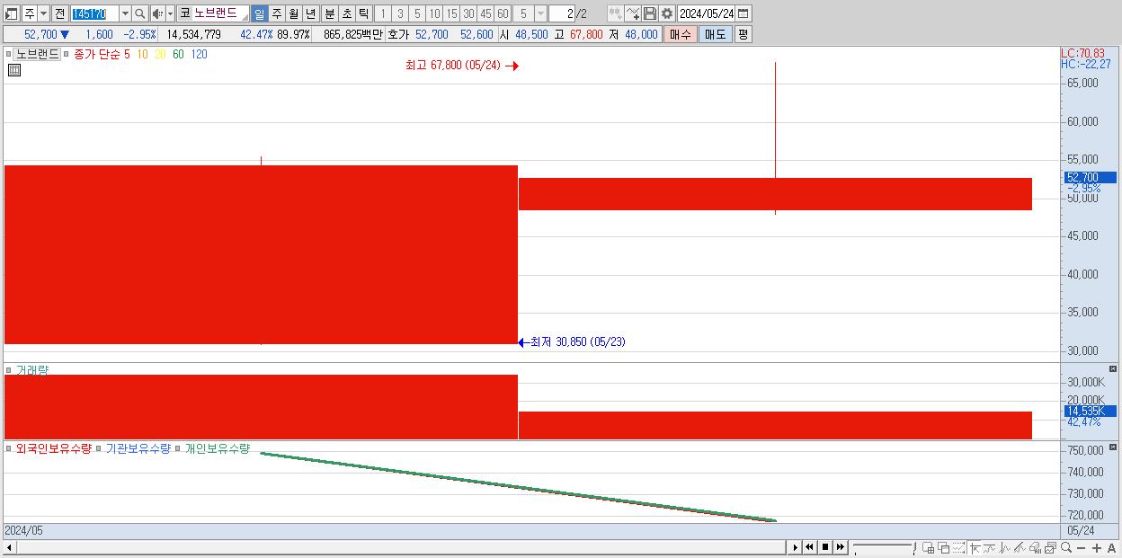Choose the 1 interval button
Screen dimensions: 1122x558
[383, 13]
